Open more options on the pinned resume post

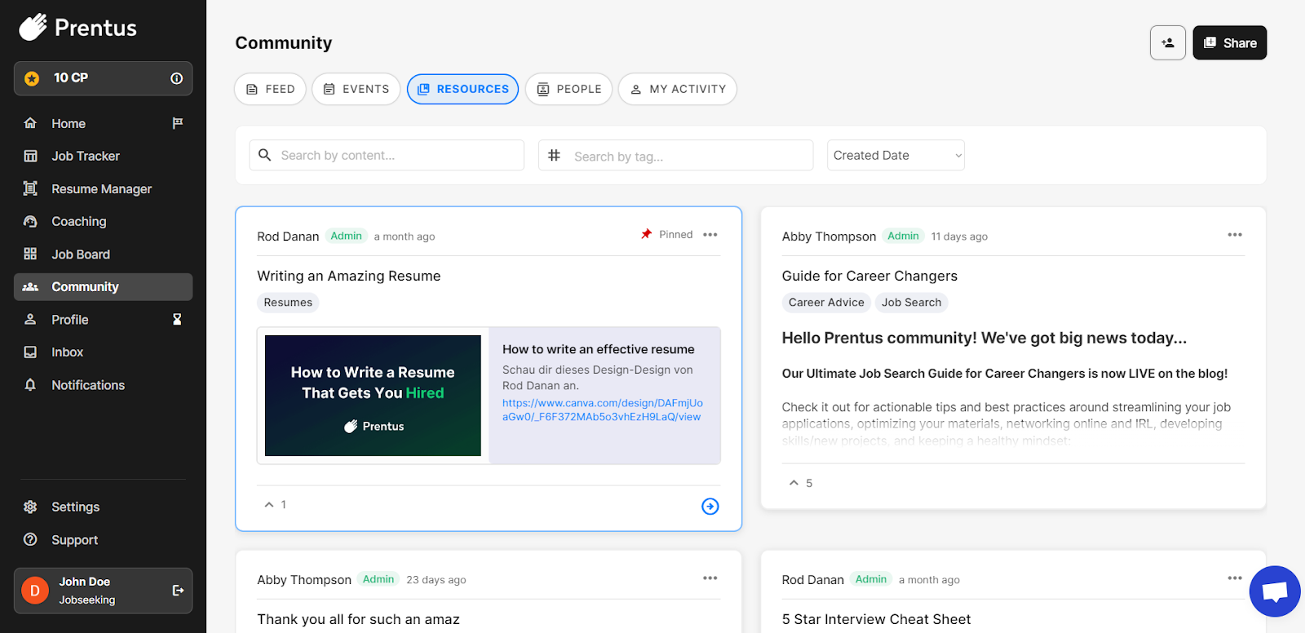710,235
